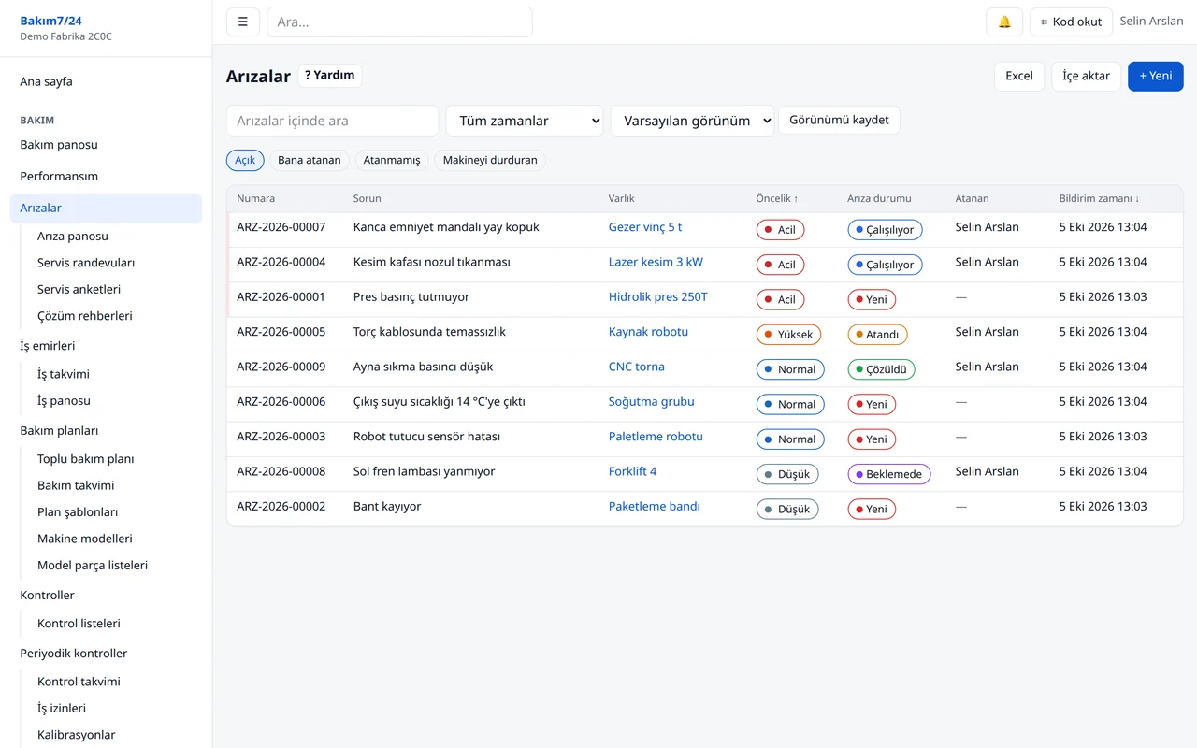The image size is (1197, 748).
Task: Go to Bakım panosu in the sidebar
Action: (x=59, y=145)
